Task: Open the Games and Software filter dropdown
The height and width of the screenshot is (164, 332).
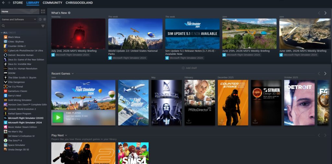Action: coord(19,19)
